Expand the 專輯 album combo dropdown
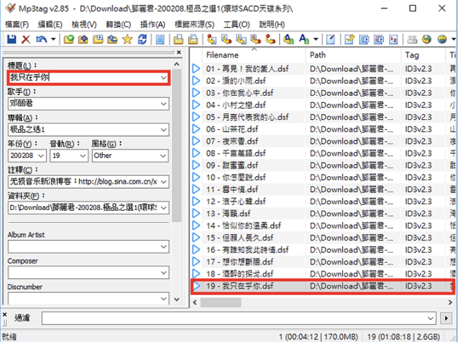This screenshot has height=342, width=462. pos(163,130)
